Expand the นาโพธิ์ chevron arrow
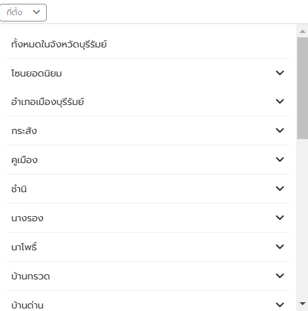This screenshot has width=308, height=311. click(x=280, y=247)
